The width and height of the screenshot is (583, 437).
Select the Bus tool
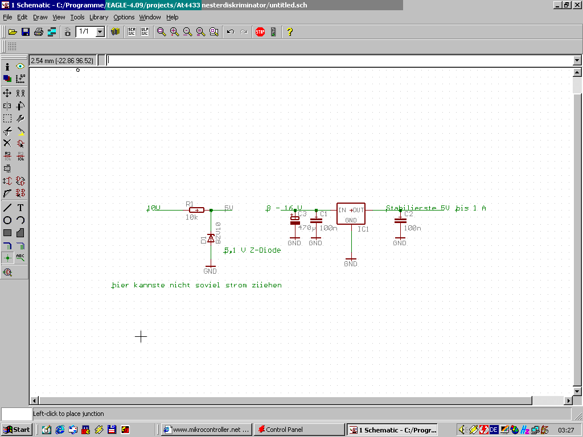coord(7,246)
